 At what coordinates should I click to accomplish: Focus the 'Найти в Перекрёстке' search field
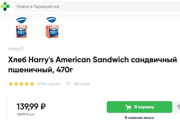point(97,7)
